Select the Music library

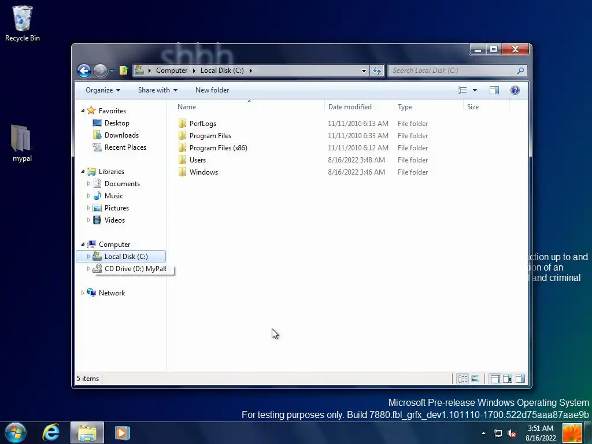click(113, 196)
